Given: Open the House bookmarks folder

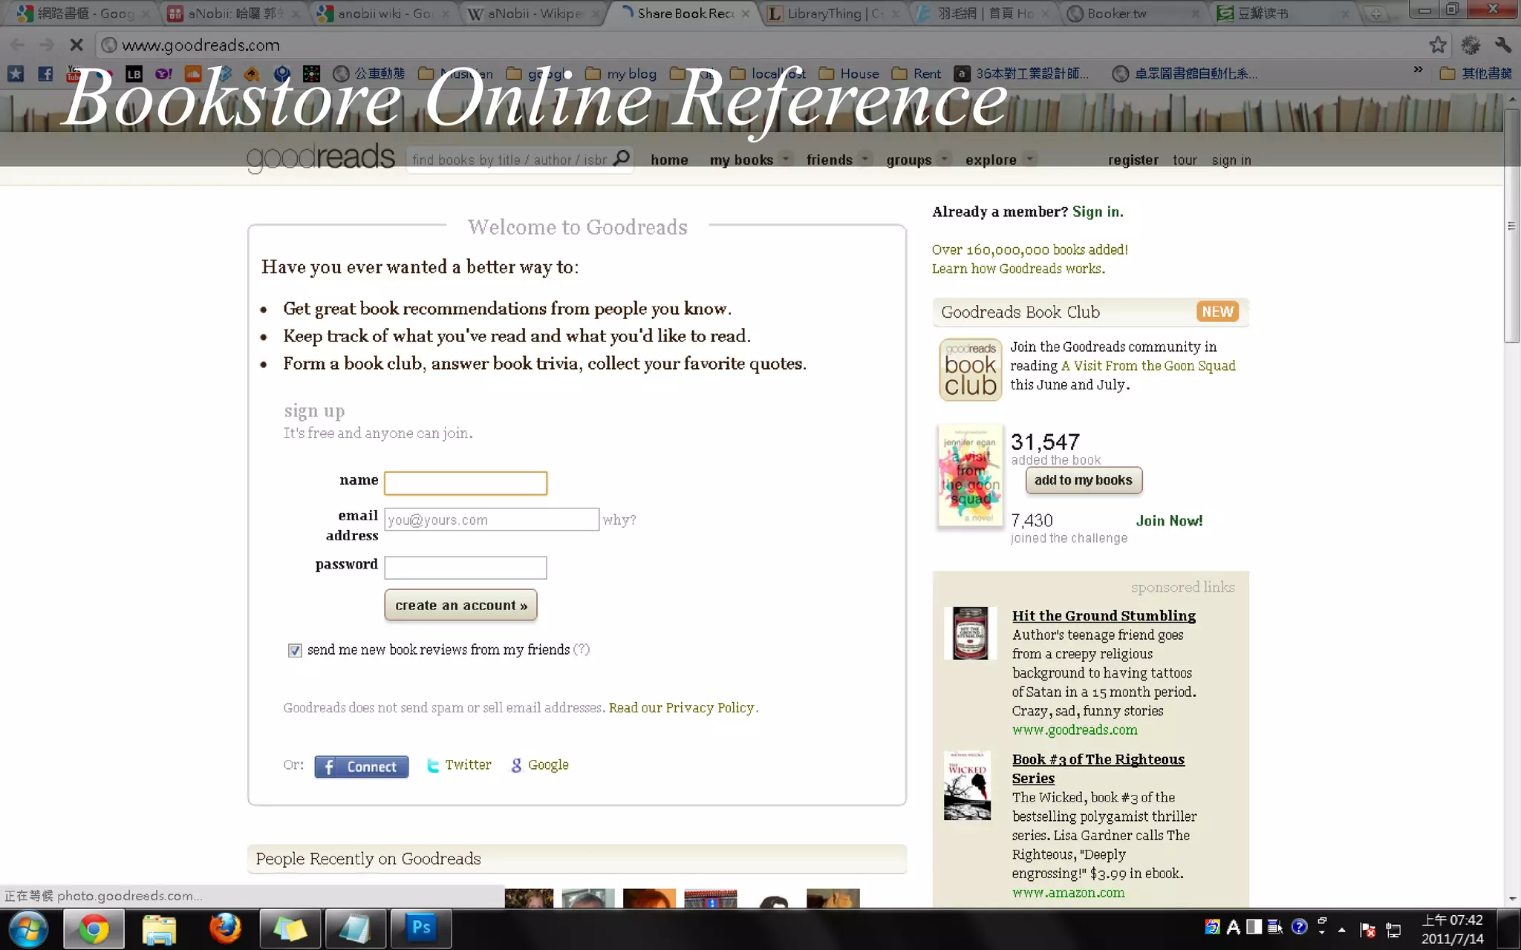Looking at the screenshot, I should [849, 73].
